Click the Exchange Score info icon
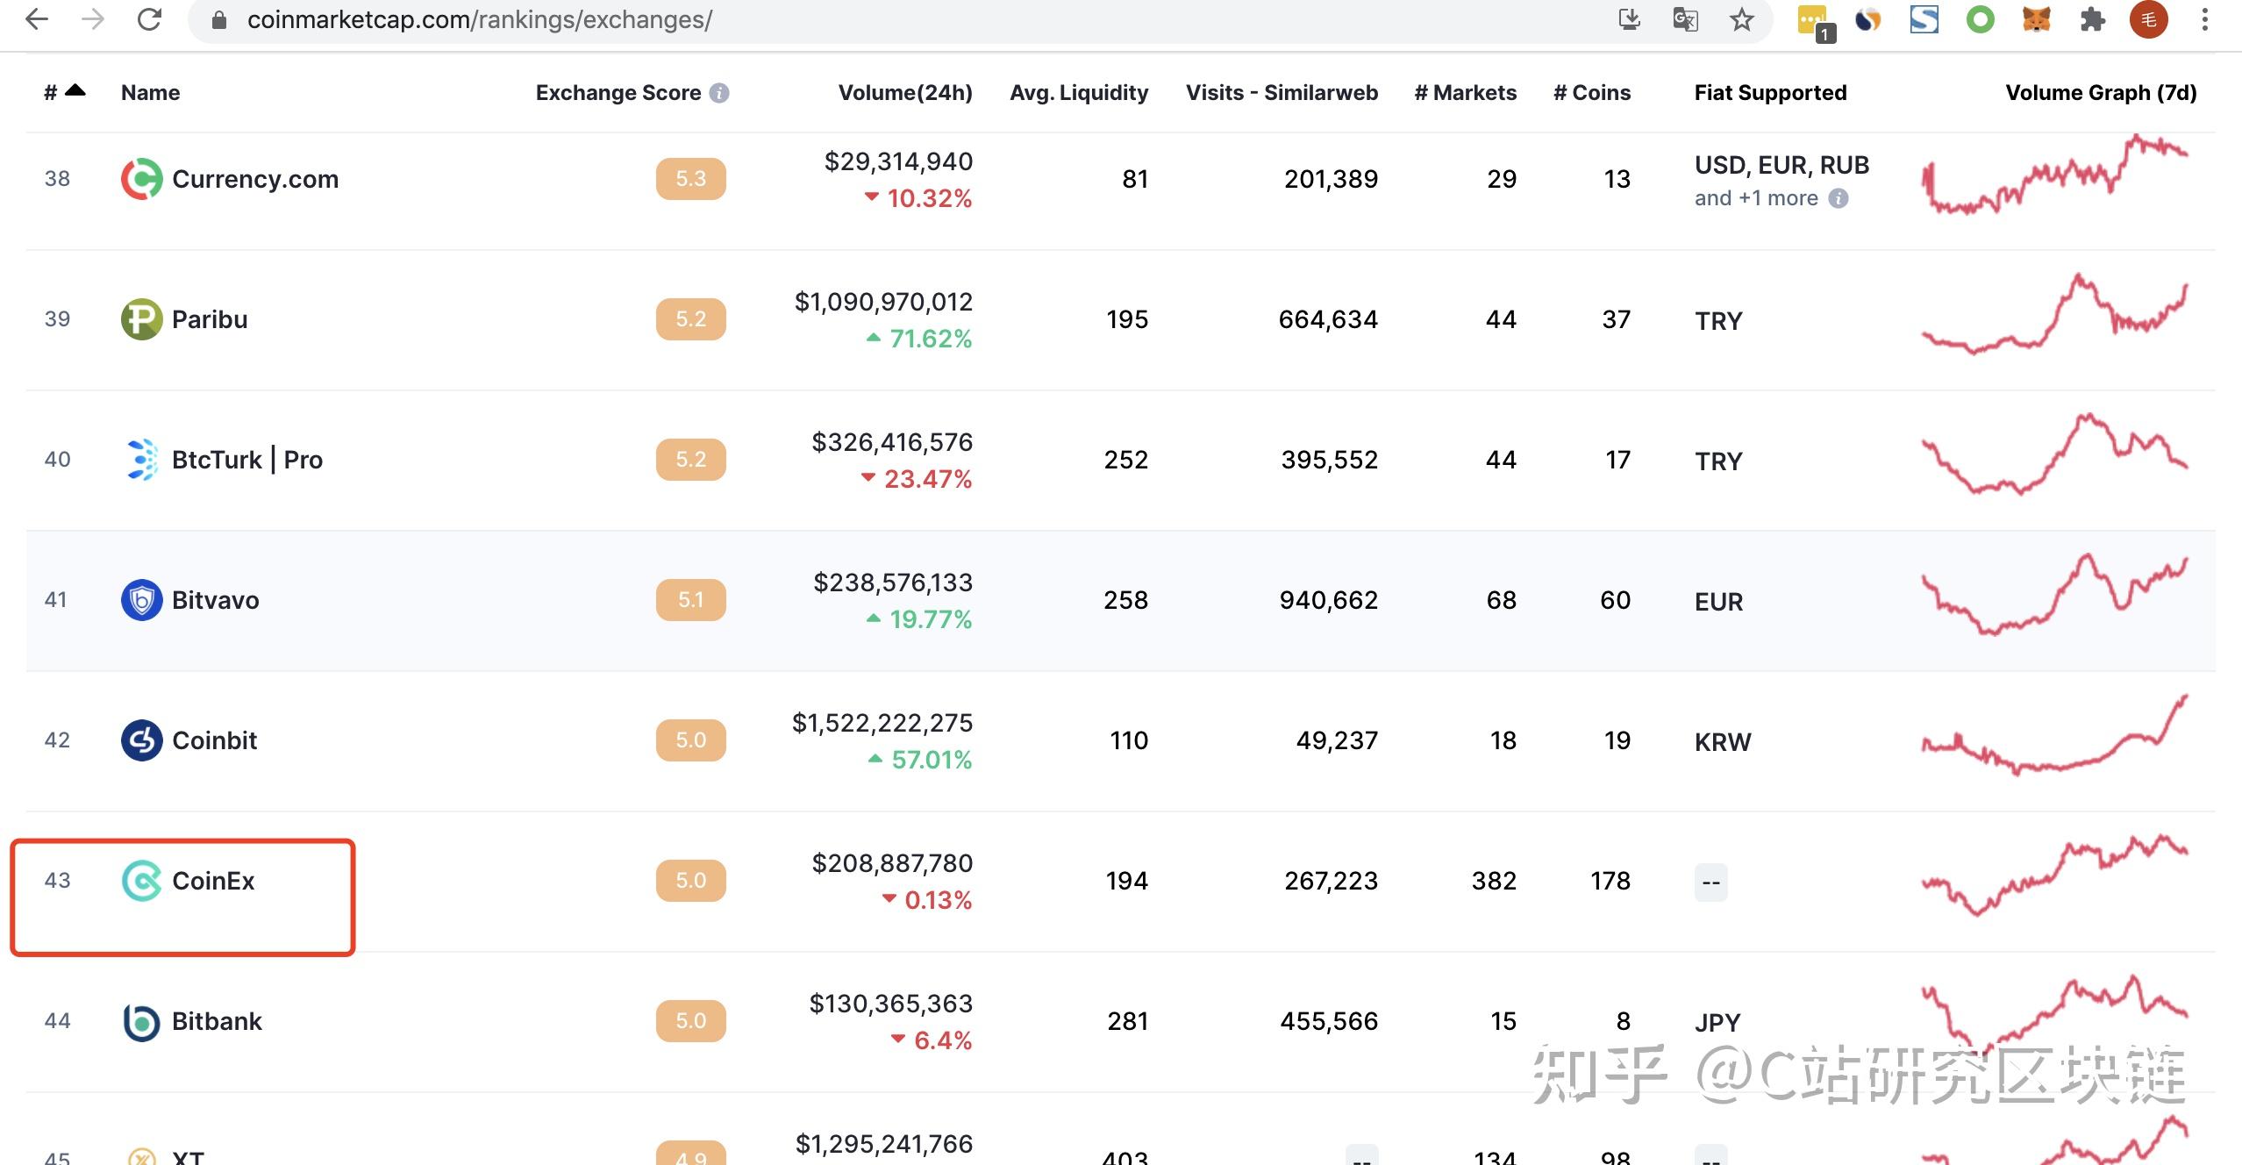This screenshot has width=2242, height=1165. tap(719, 93)
